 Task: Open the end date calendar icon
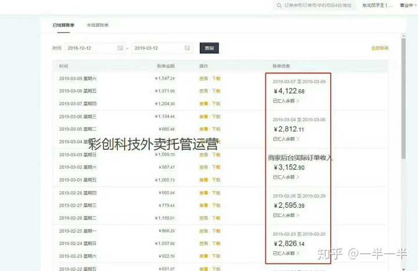pyautogui.click(x=187, y=48)
